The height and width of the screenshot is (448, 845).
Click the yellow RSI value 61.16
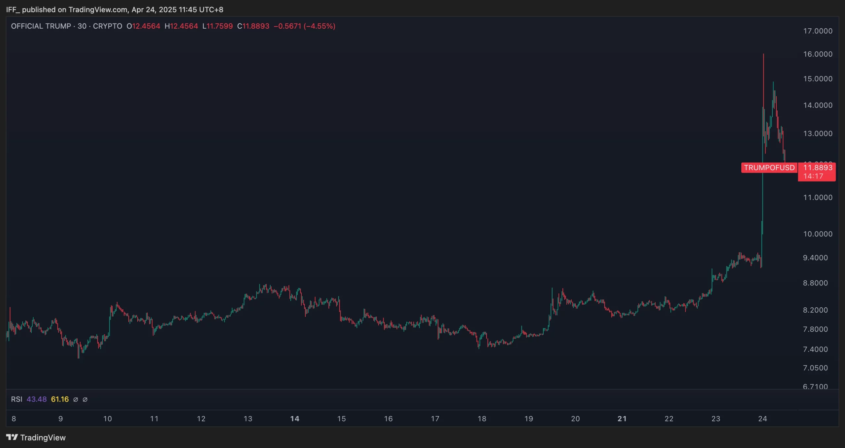tap(60, 399)
